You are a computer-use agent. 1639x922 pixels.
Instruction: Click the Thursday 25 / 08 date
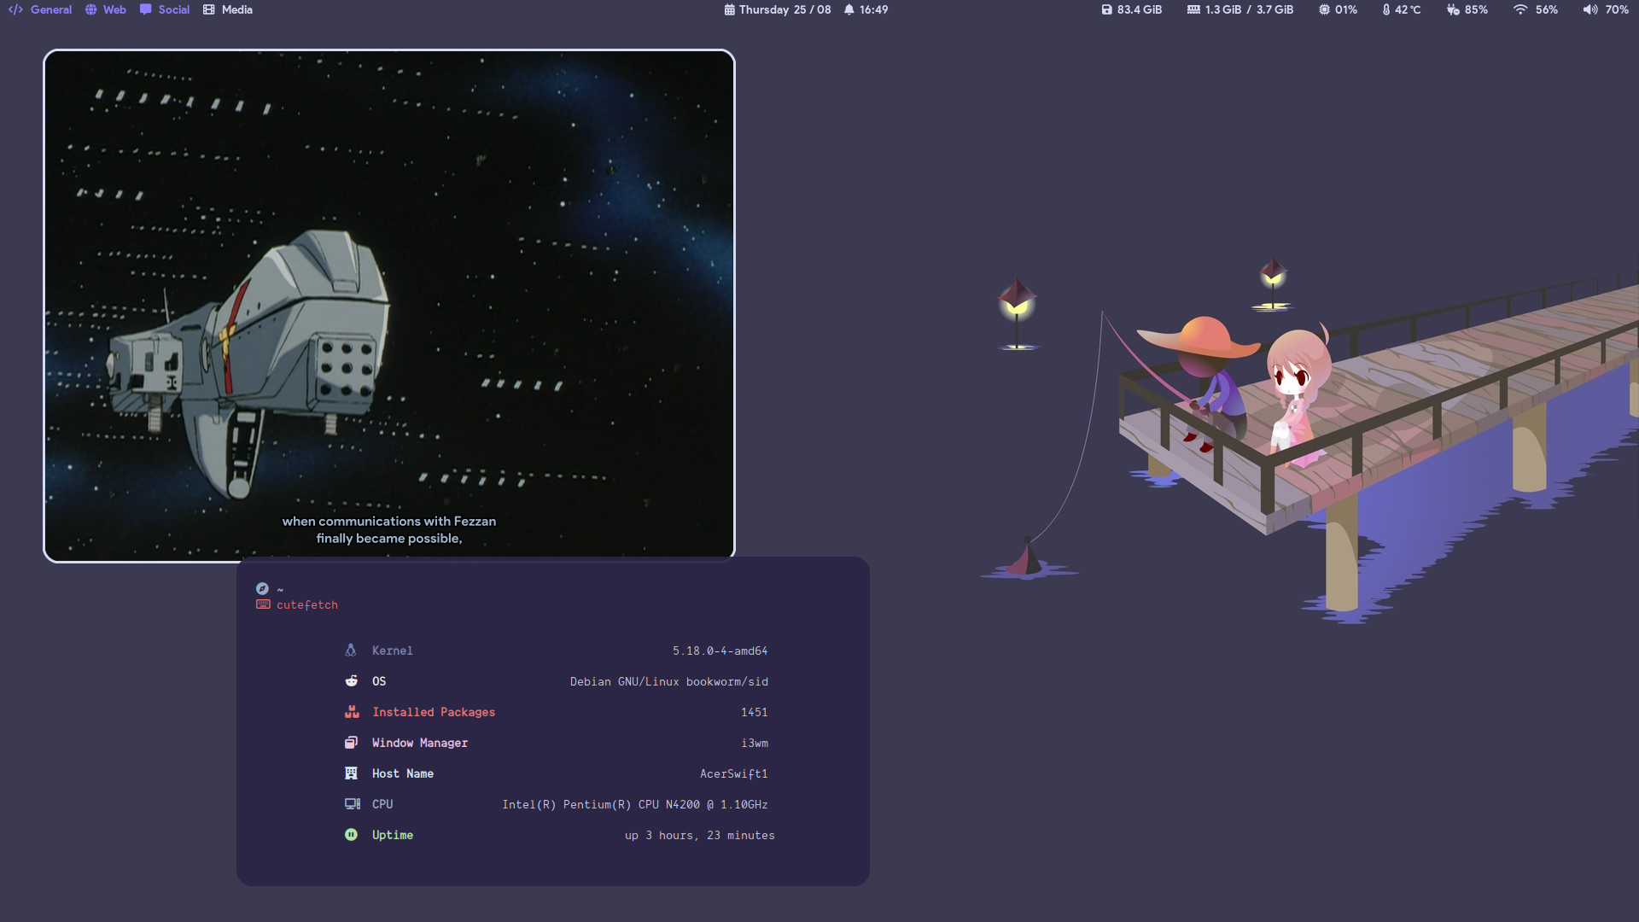785,10
